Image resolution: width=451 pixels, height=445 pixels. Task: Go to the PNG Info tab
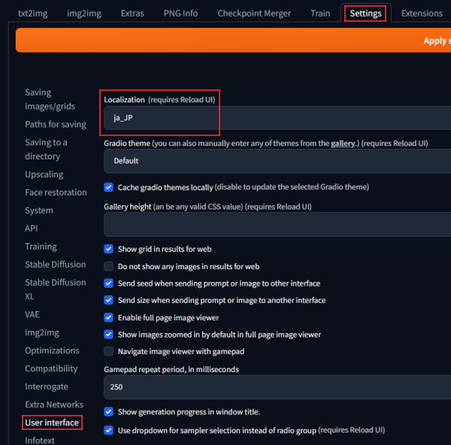[180, 14]
